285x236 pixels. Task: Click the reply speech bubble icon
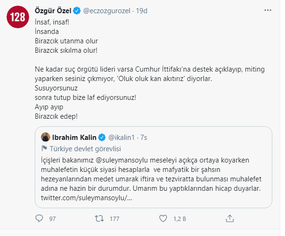pos(39,218)
